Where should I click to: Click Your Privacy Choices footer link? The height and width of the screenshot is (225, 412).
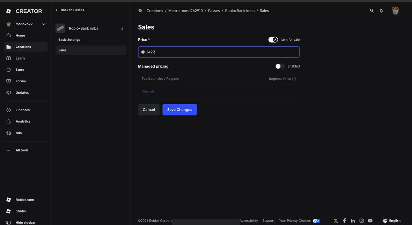[x=295, y=221]
